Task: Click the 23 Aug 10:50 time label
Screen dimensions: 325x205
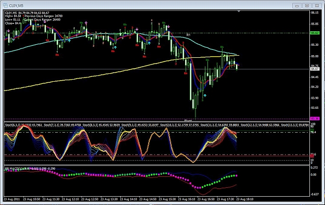Action: click(32, 199)
